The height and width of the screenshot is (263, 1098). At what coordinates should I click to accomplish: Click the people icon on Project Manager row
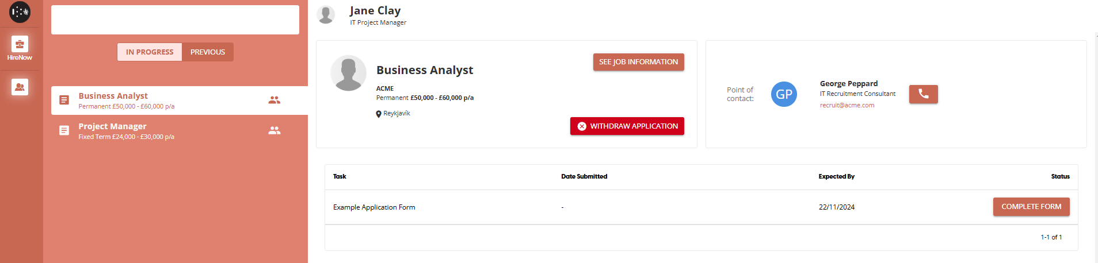[274, 130]
